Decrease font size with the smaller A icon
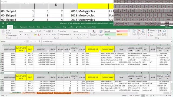The image size is (173, 97). 40,31
